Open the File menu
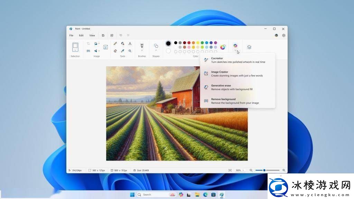Screen dimensions: 354x199 71,35
